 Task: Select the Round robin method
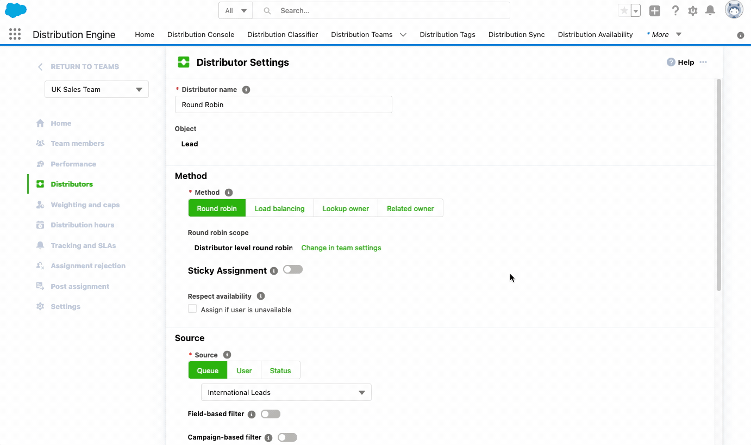217,208
